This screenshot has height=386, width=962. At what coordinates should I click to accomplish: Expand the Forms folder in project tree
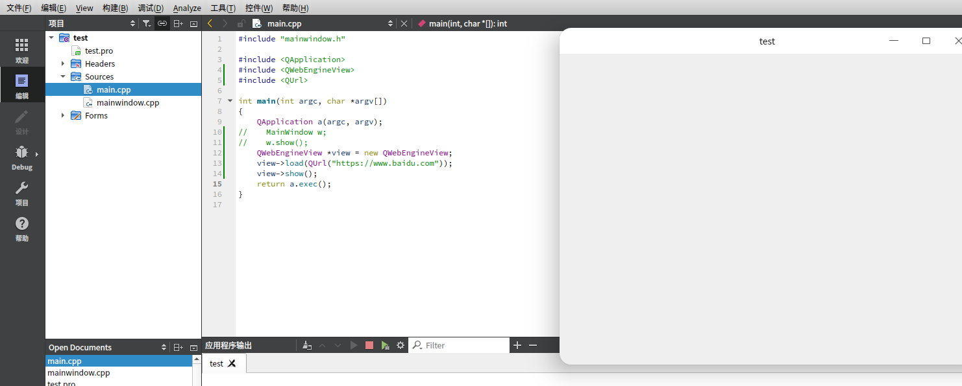tap(63, 115)
